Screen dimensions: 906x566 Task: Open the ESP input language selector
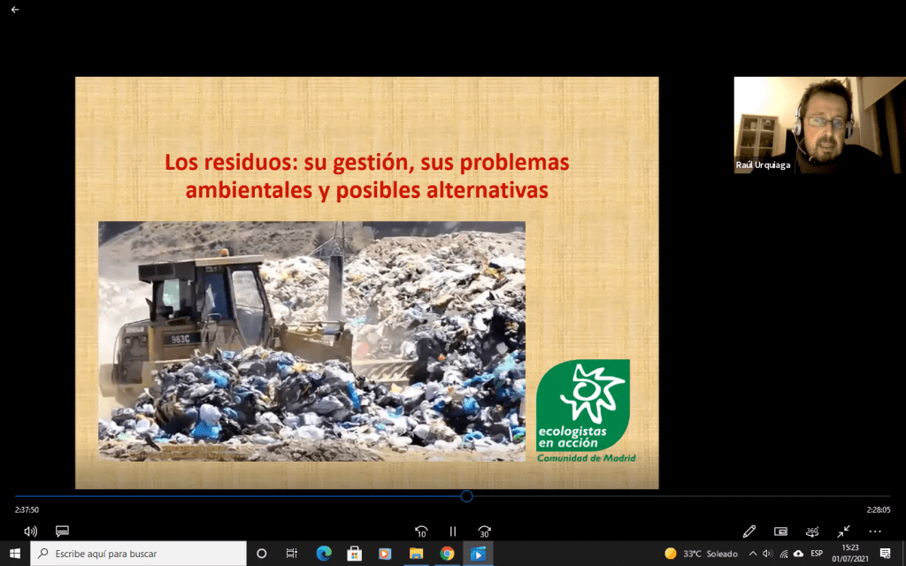tap(816, 554)
